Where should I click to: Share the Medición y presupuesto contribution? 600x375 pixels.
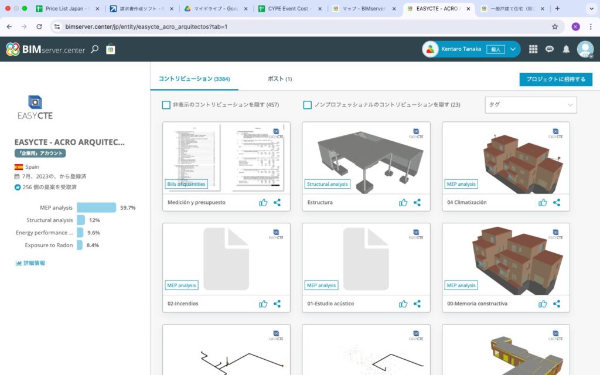pyautogui.click(x=277, y=202)
